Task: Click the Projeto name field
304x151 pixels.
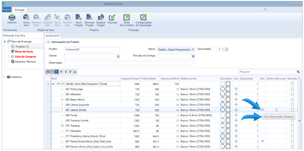Action: [92, 49]
